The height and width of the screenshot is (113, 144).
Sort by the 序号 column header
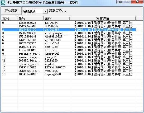9,18
